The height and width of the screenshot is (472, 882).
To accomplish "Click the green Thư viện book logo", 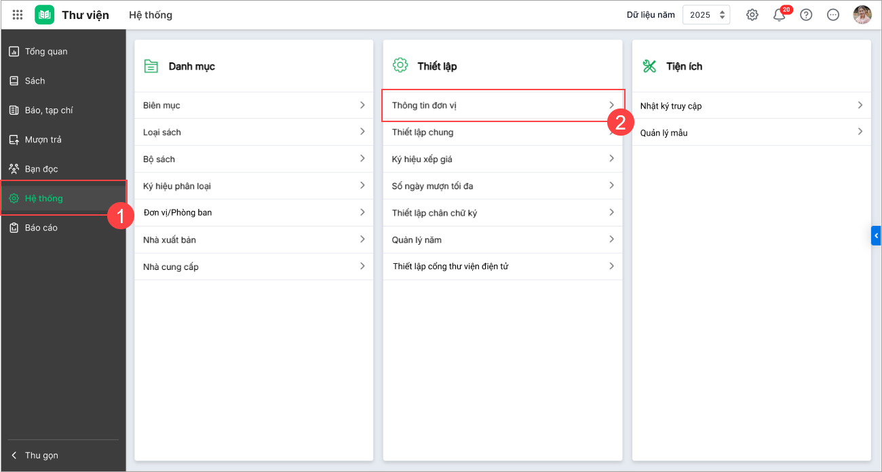I will click(44, 15).
